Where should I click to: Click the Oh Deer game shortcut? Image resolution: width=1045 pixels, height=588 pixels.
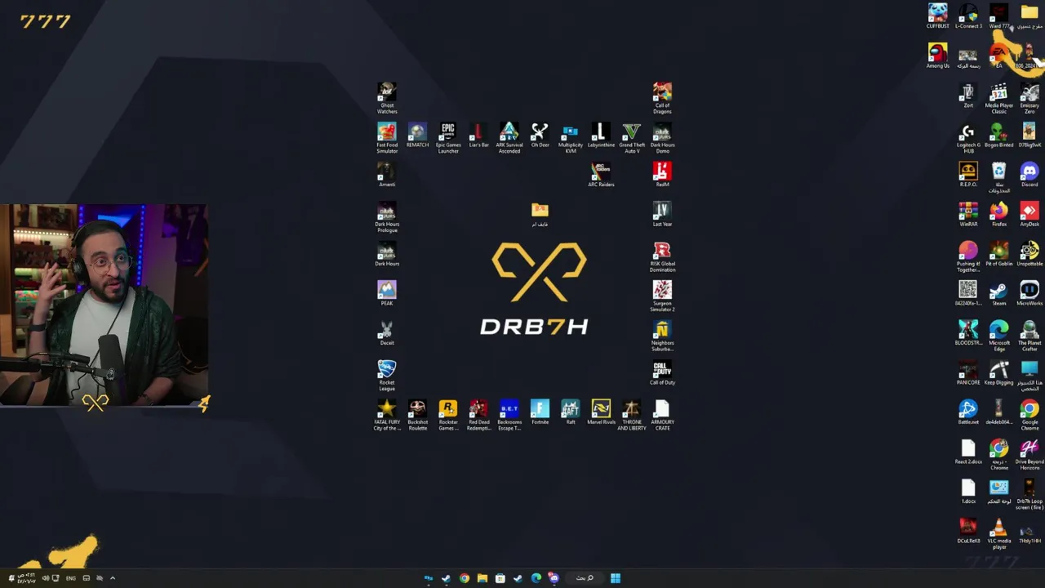coord(540,136)
